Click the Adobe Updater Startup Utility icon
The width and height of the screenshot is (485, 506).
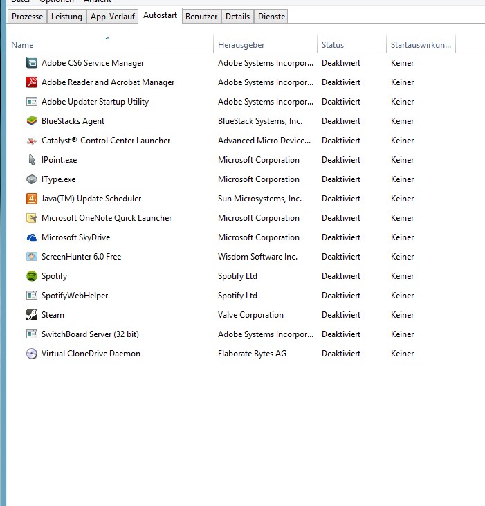[x=32, y=102]
